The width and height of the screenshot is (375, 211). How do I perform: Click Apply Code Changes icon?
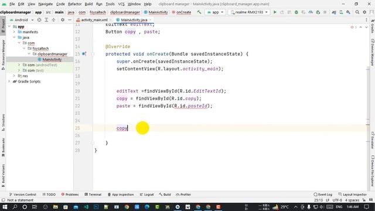[x=289, y=12]
